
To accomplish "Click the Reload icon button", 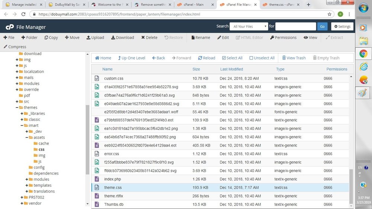I will tap(200, 58).
